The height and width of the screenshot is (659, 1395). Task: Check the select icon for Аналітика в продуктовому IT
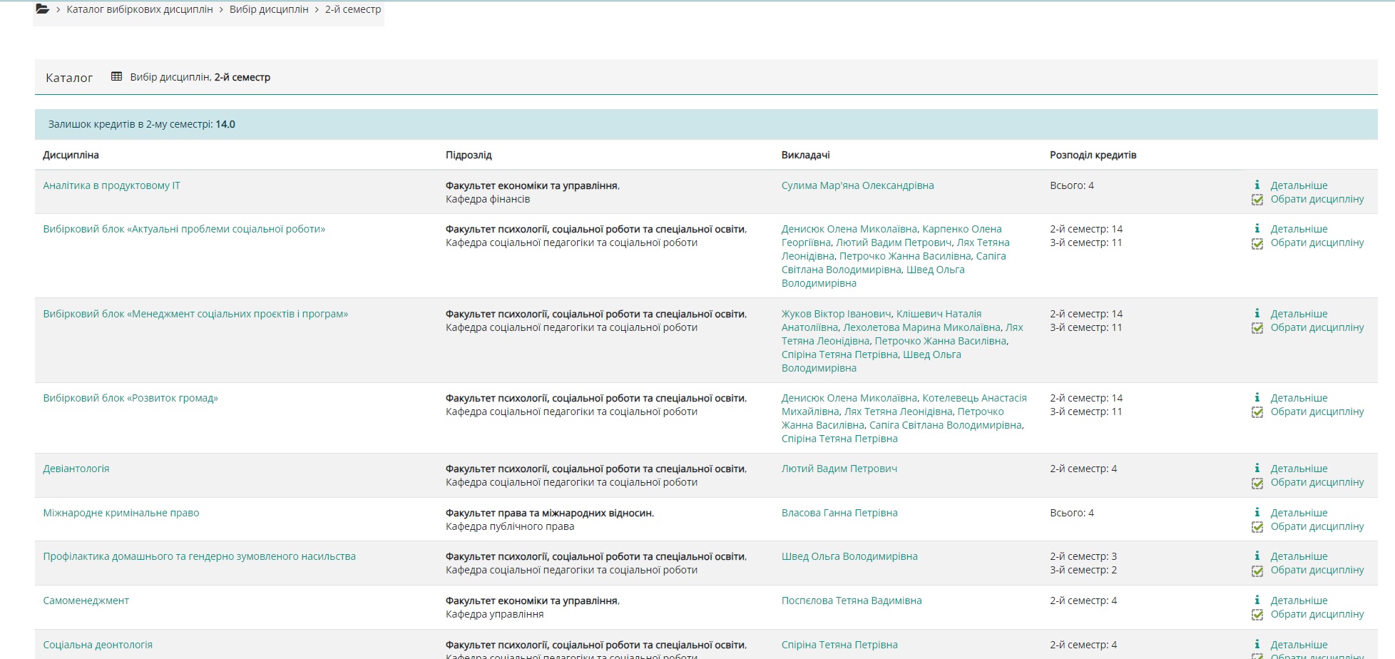[x=1257, y=200]
